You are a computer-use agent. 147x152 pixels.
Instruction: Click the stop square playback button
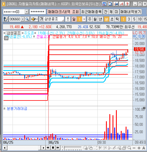point(53,148)
